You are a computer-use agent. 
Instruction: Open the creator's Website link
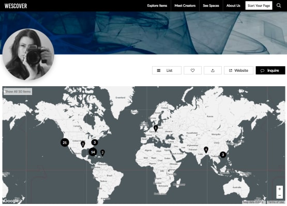pyautogui.click(x=238, y=70)
